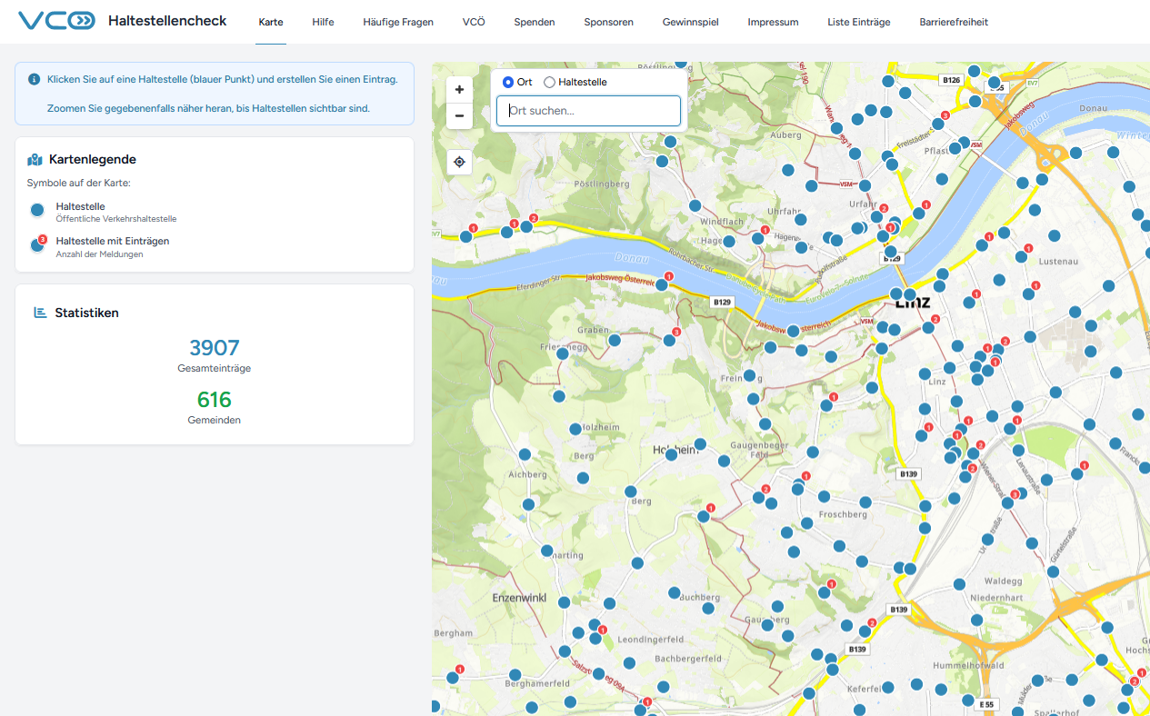Click the Kartenlegende map icon

pyautogui.click(x=35, y=160)
